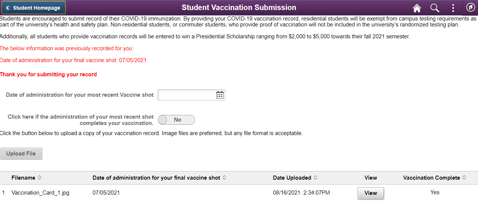Image resolution: width=478 pixels, height=202 pixels.
Task: Sort by Vaccination Complete column arrow
Action: coord(465,178)
